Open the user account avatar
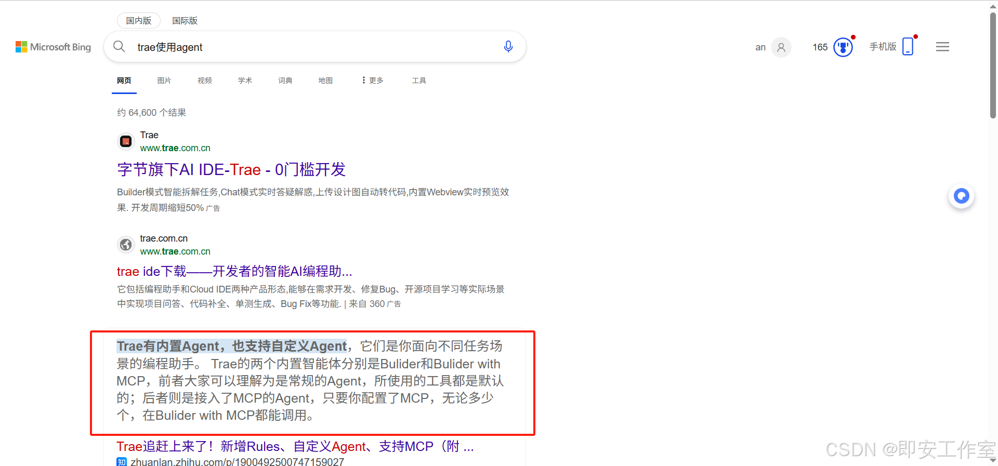This screenshot has width=998, height=466. point(781,47)
